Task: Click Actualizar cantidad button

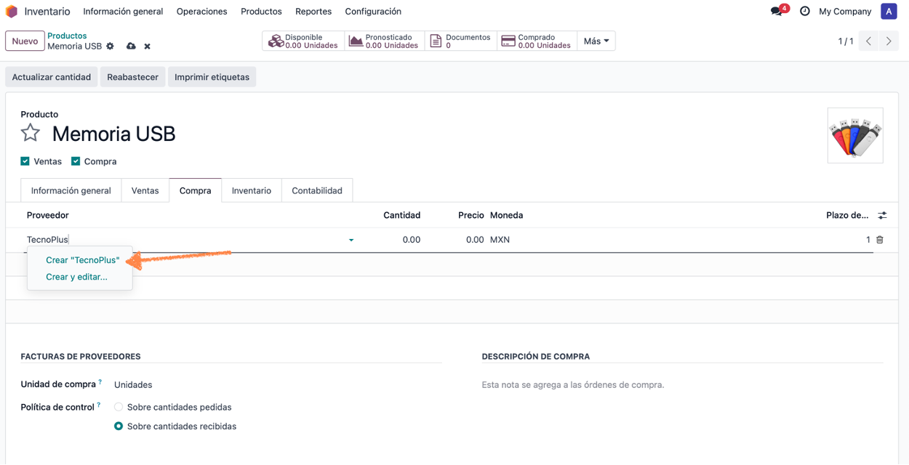Action: click(x=52, y=77)
